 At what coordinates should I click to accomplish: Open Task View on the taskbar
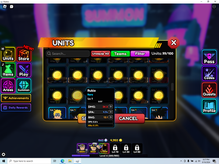[x=55, y=161]
